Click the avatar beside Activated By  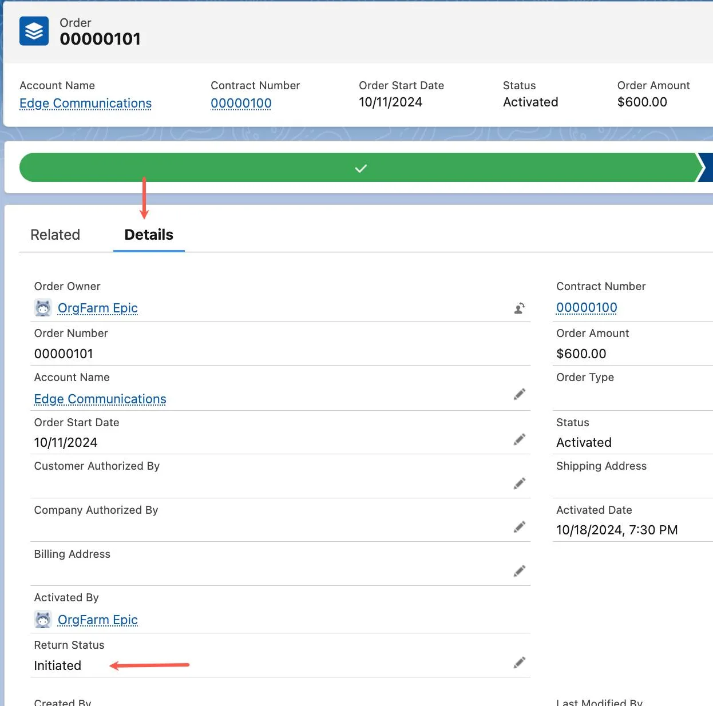(42, 619)
